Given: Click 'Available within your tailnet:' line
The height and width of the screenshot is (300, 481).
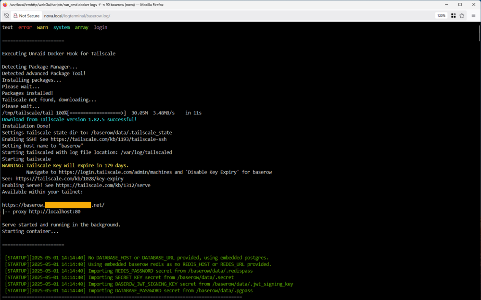Looking at the screenshot, I should [42, 192].
